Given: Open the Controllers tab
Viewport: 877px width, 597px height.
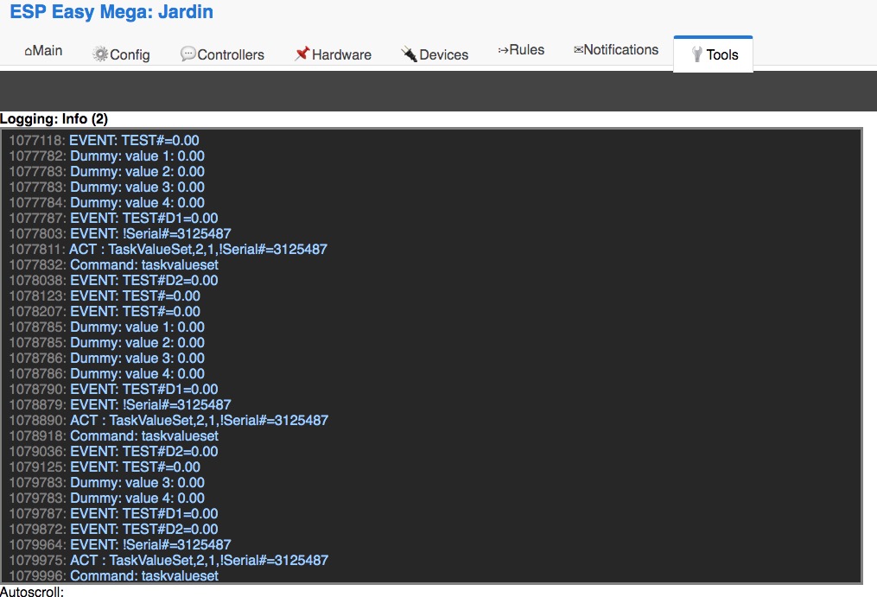Looking at the screenshot, I should [222, 54].
